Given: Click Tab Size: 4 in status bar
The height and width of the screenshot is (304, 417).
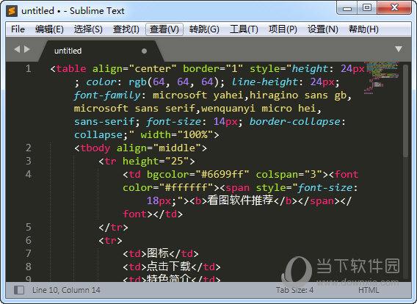Looking at the screenshot, I should tap(294, 289).
